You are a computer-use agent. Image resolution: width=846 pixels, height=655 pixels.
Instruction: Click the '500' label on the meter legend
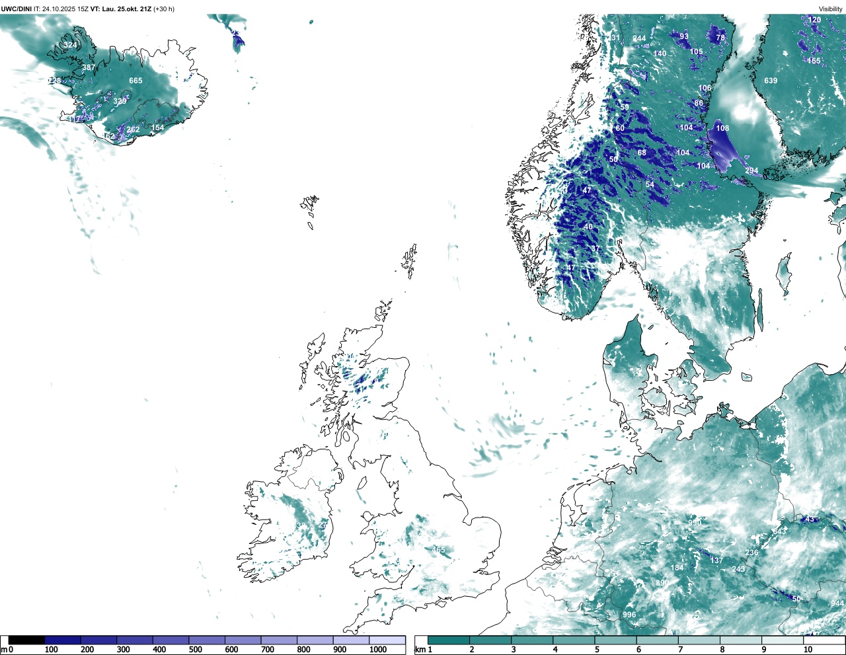[196, 650]
